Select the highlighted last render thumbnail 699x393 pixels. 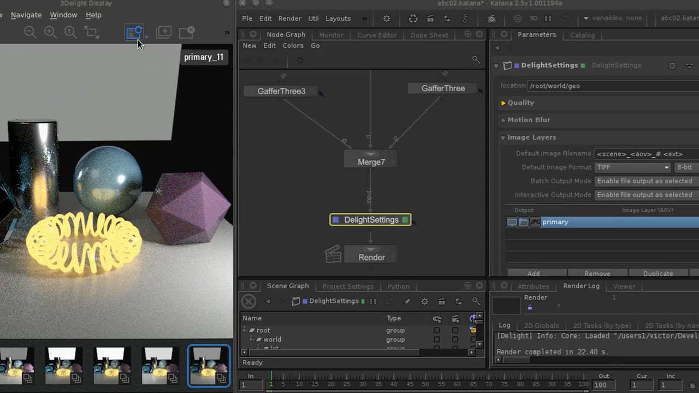(209, 366)
